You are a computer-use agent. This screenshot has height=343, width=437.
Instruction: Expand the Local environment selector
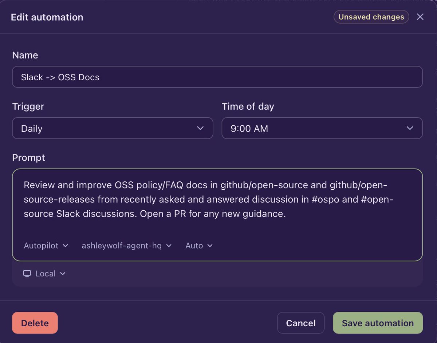pyautogui.click(x=44, y=274)
